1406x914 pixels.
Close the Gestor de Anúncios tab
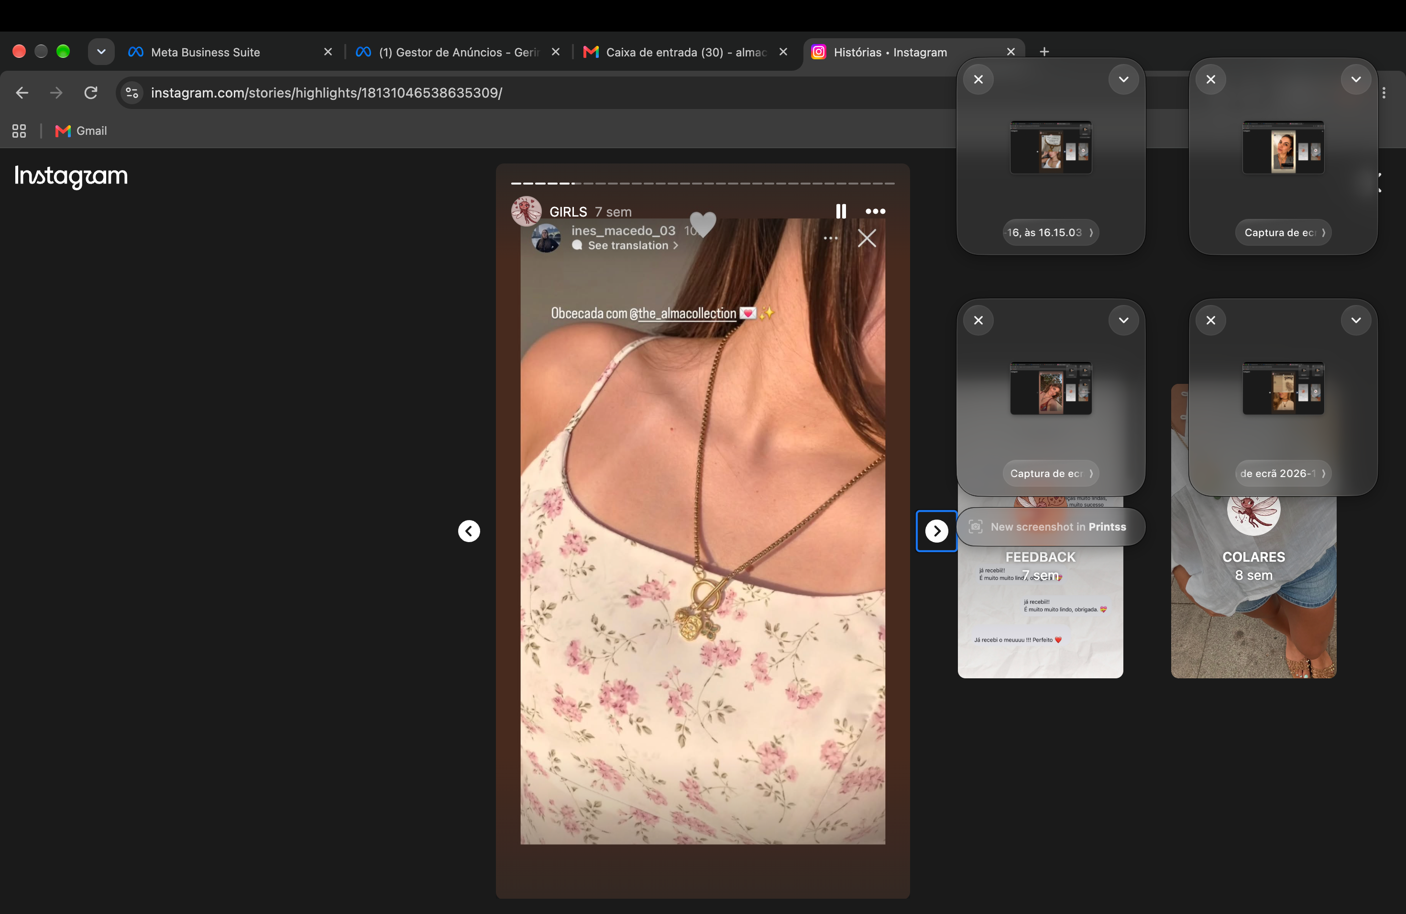coord(555,52)
